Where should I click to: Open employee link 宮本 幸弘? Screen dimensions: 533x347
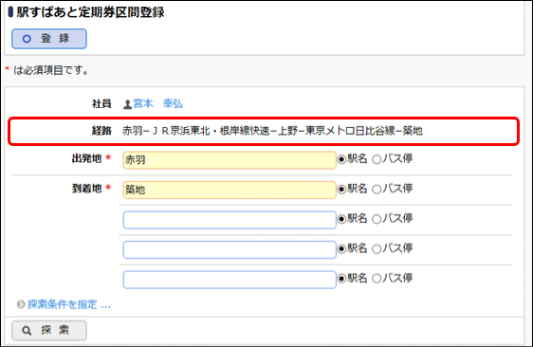[x=157, y=103]
